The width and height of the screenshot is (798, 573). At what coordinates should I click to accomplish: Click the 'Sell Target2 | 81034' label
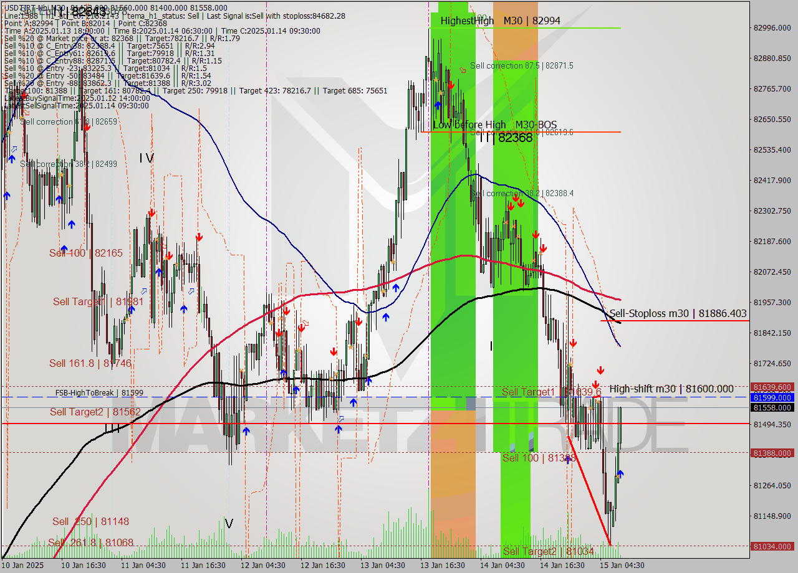click(548, 551)
